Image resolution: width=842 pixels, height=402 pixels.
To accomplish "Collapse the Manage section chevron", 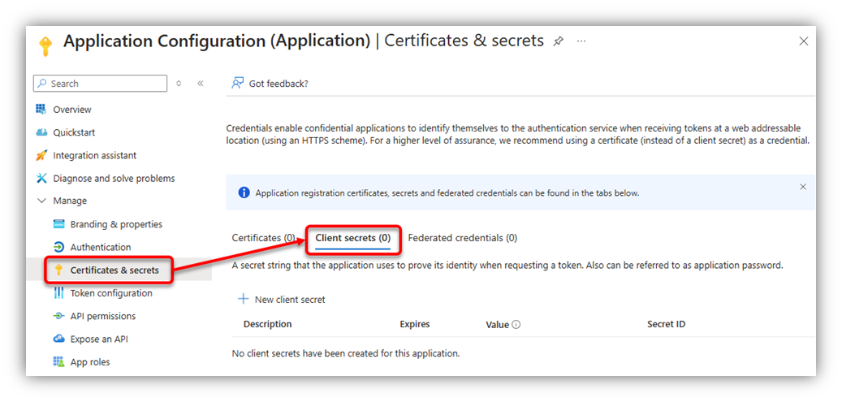I will [x=41, y=201].
